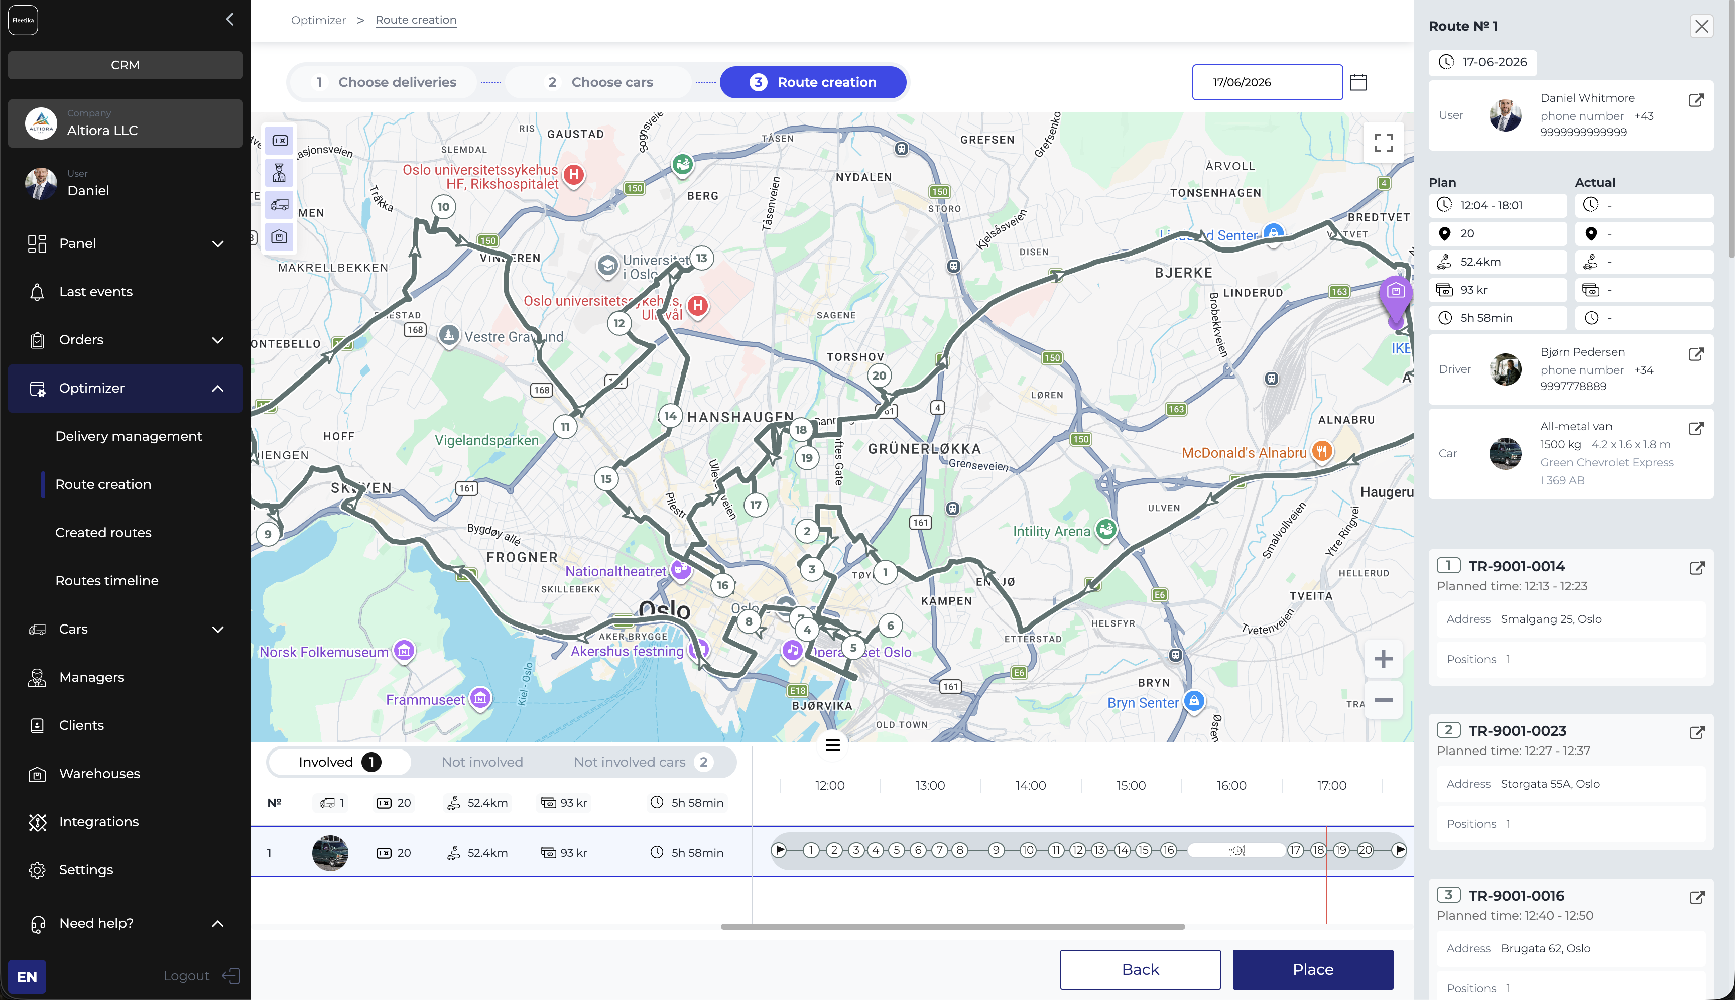Click map stop marker 9
This screenshot has height=1000, width=1735.
pos(268,534)
